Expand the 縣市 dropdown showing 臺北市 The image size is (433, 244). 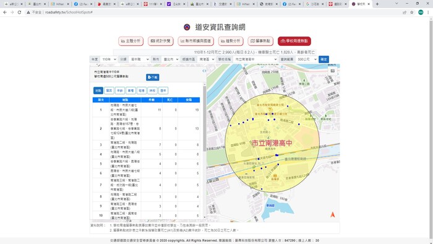pyautogui.click(x=170, y=59)
